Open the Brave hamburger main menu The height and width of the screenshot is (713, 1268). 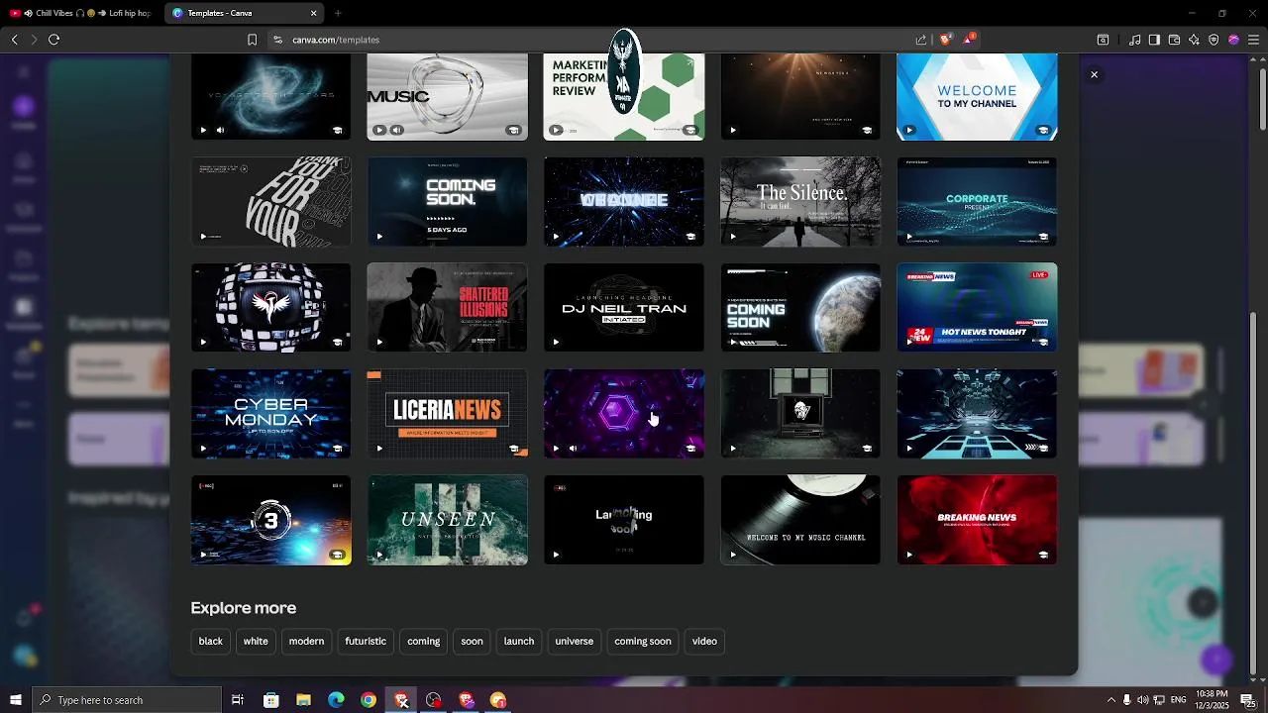click(x=1253, y=40)
